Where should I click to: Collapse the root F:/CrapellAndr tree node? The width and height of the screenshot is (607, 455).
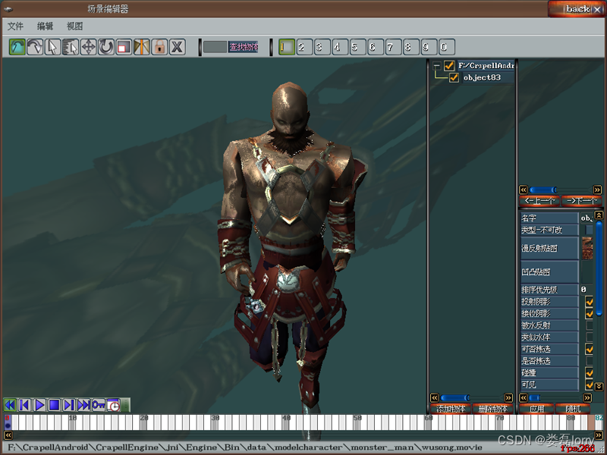click(436, 66)
